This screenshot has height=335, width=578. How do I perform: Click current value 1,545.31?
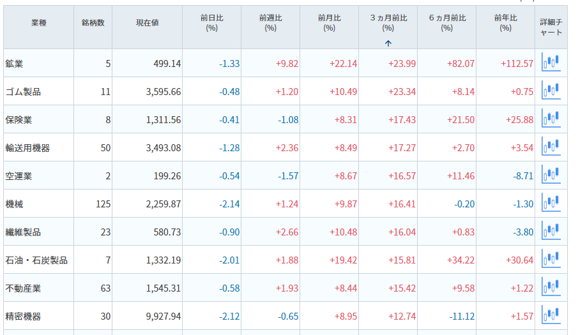pos(164,288)
